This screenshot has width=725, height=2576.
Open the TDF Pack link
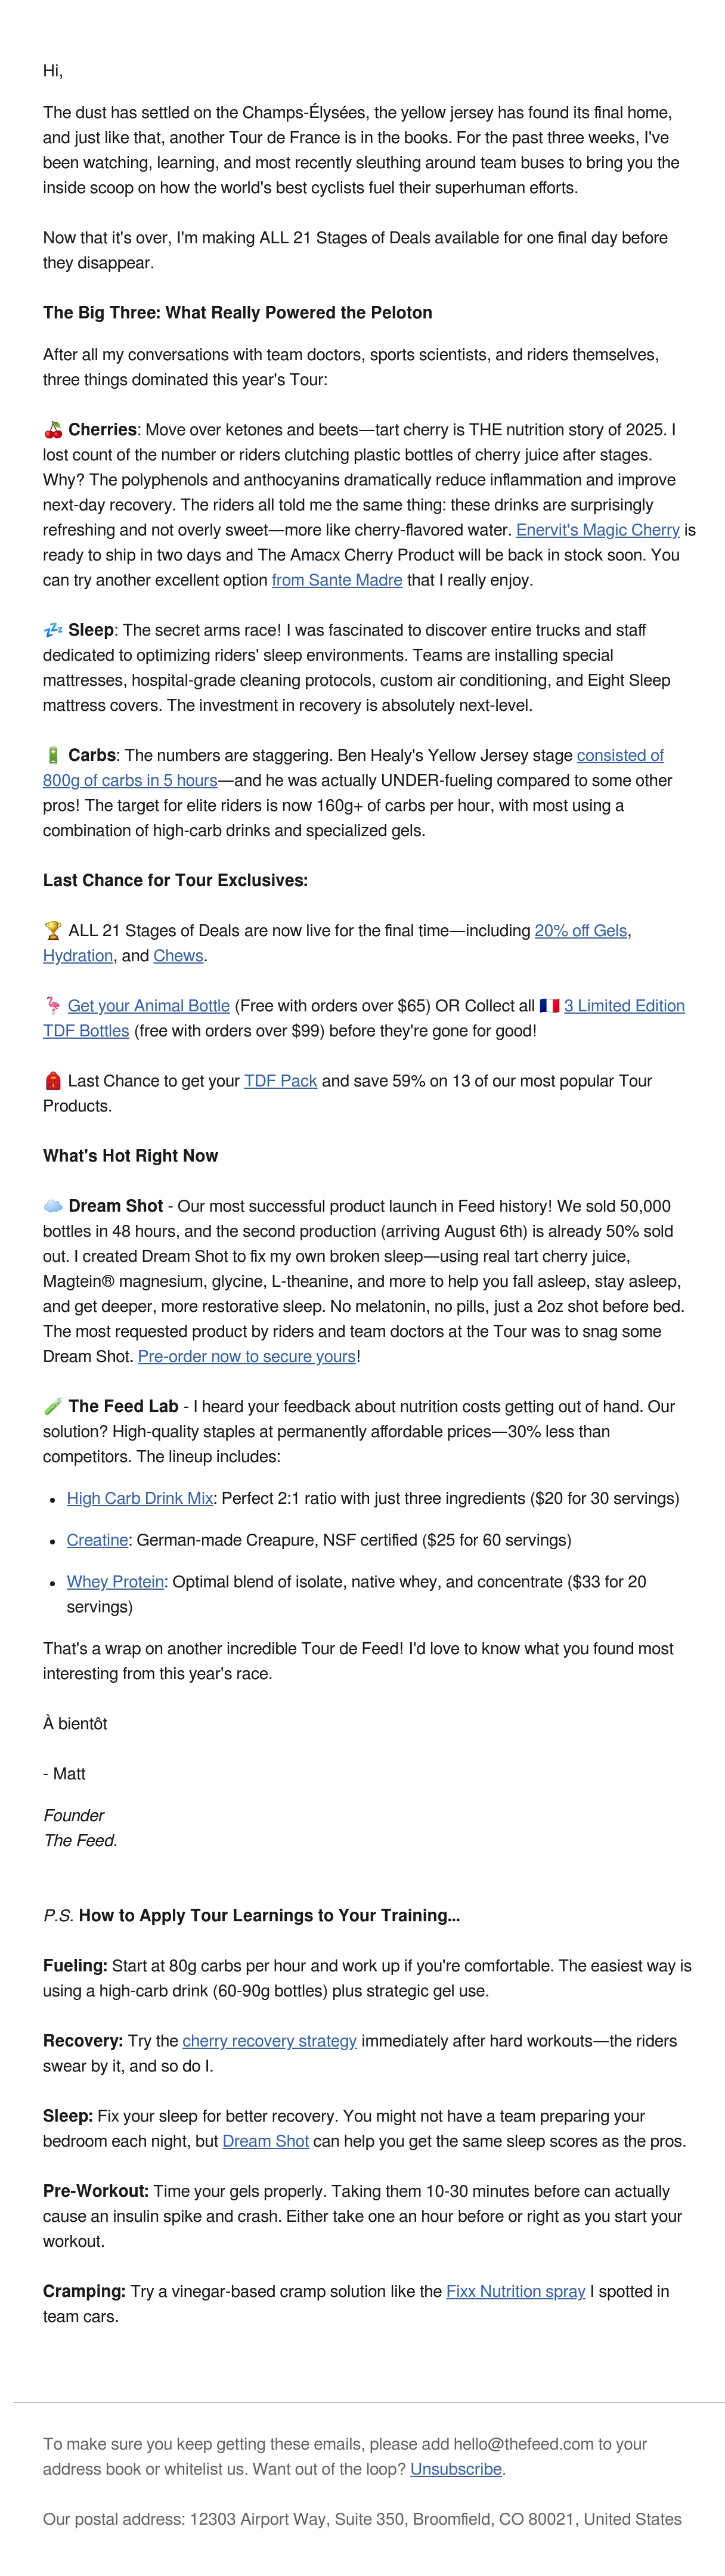[281, 1080]
